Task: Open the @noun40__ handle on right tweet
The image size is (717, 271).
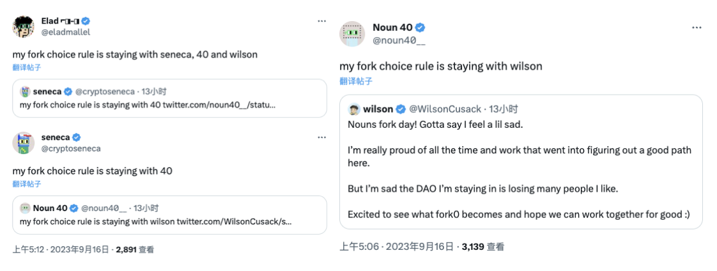Action: point(399,40)
